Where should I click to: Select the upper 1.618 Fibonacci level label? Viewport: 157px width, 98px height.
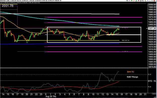coord(45,17)
